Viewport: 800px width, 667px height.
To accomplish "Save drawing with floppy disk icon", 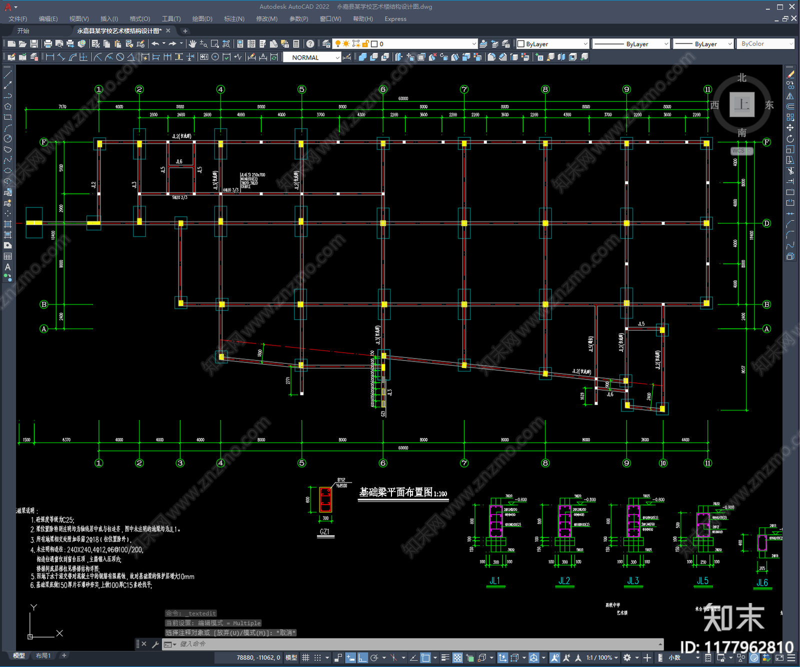I will coord(34,44).
